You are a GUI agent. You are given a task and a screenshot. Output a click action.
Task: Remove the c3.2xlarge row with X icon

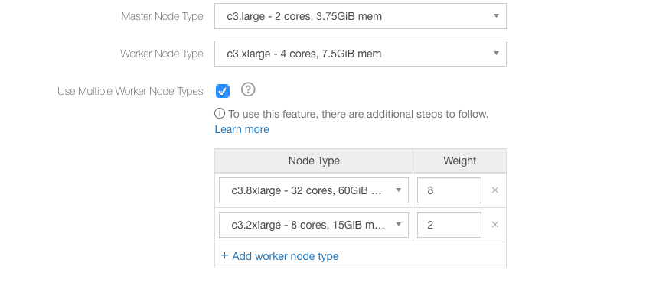(x=495, y=225)
